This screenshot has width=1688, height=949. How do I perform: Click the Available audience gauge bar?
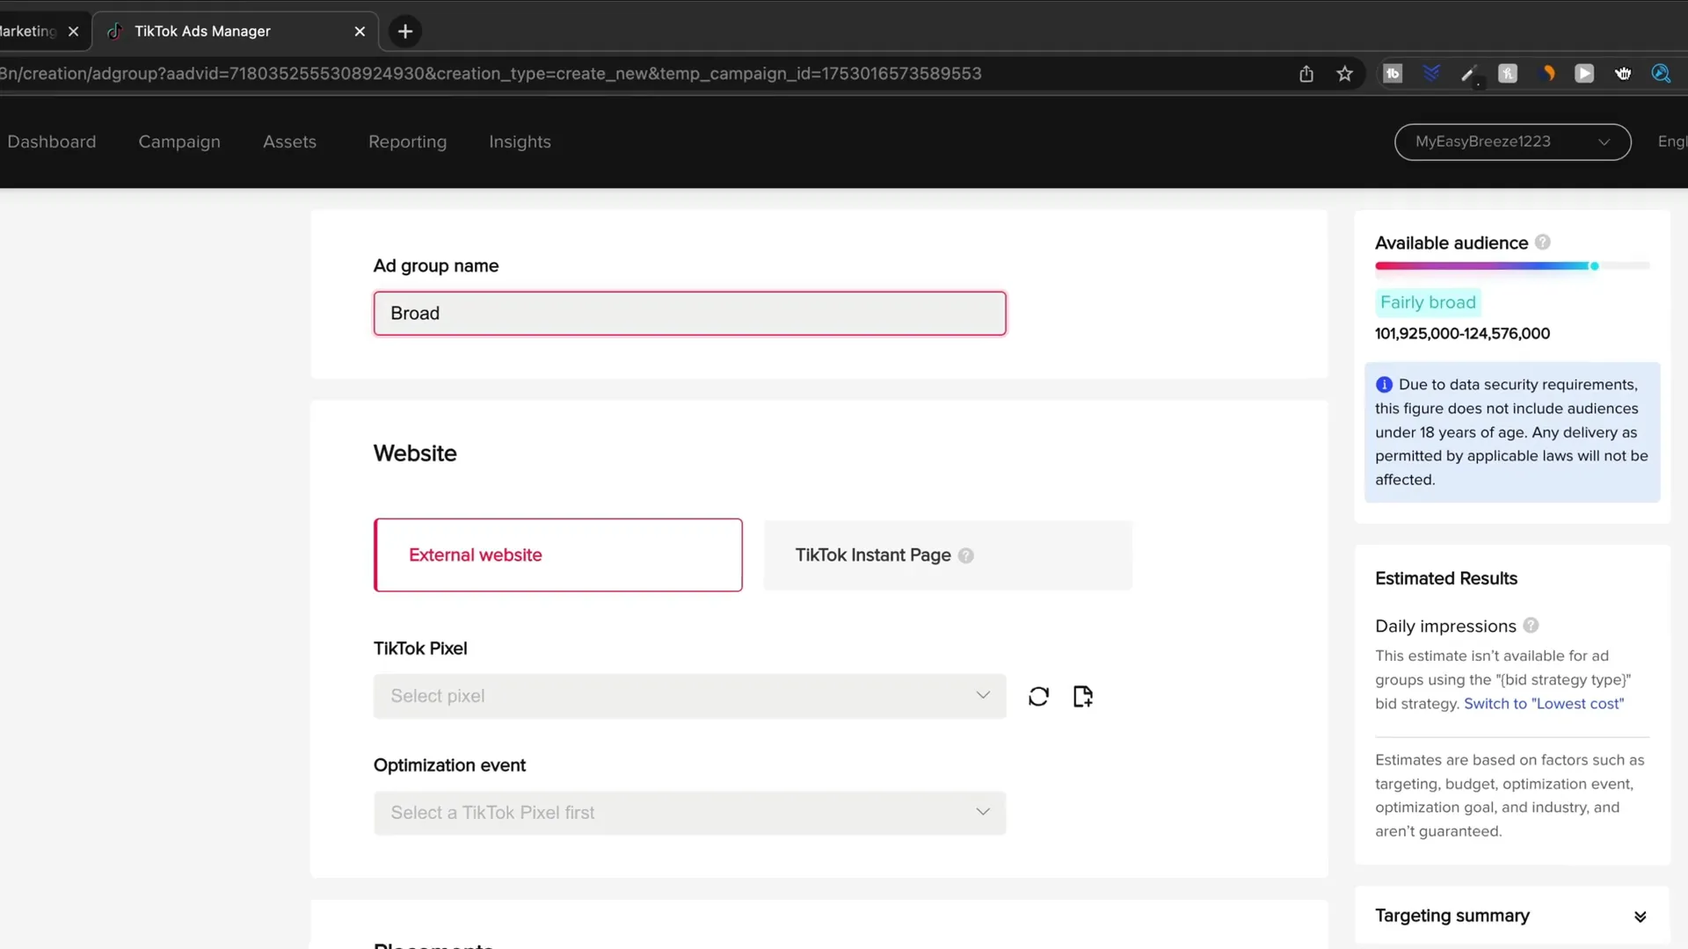point(1512,265)
